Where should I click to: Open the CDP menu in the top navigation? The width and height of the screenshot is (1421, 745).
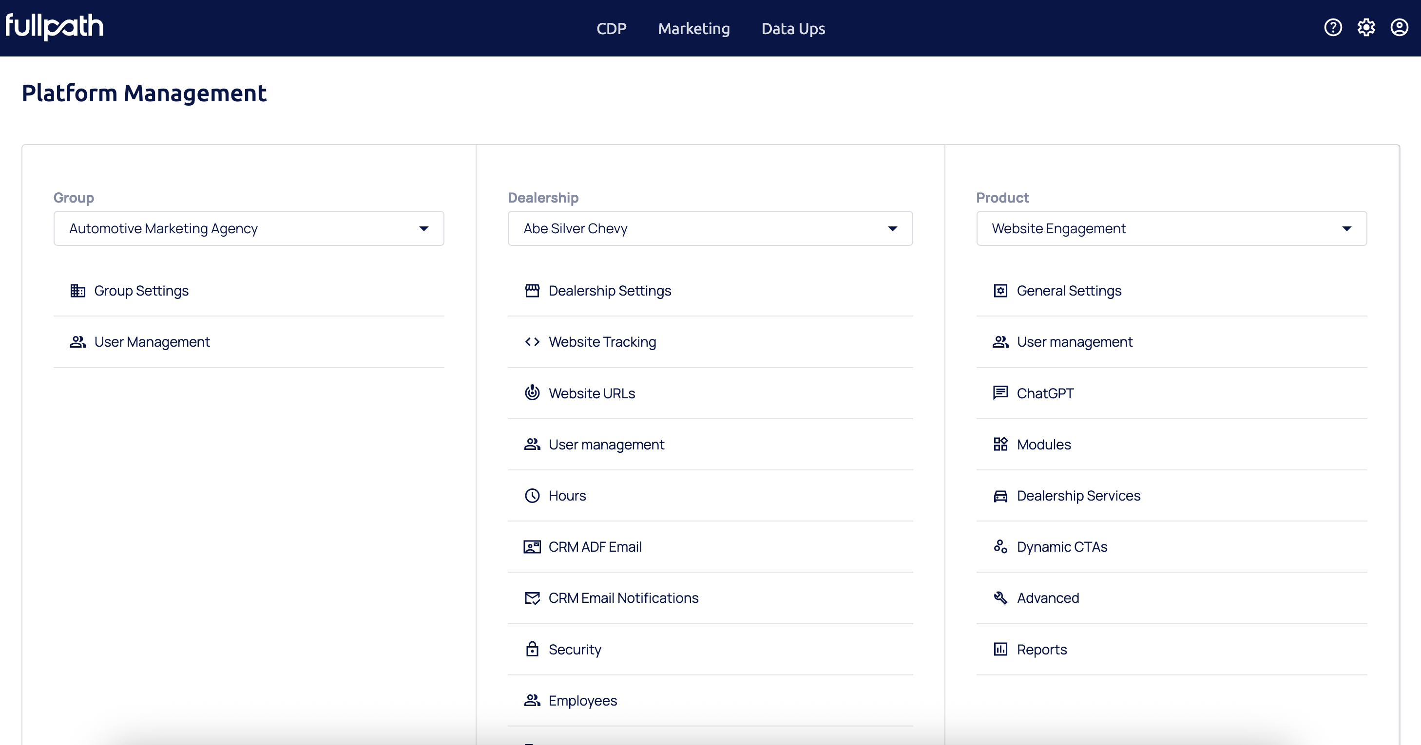coord(611,29)
